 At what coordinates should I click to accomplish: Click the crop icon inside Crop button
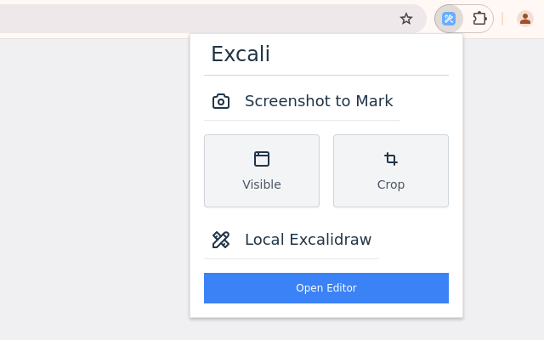point(391,159)
